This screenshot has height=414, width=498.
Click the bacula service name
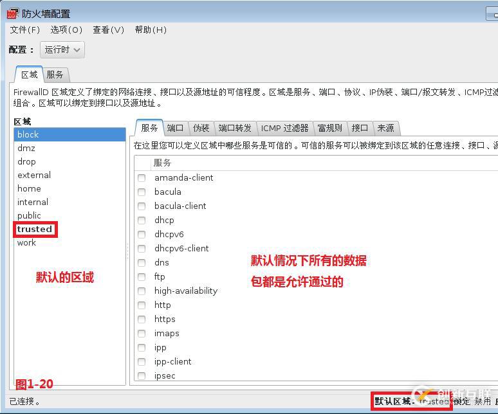tap(168, 192)
